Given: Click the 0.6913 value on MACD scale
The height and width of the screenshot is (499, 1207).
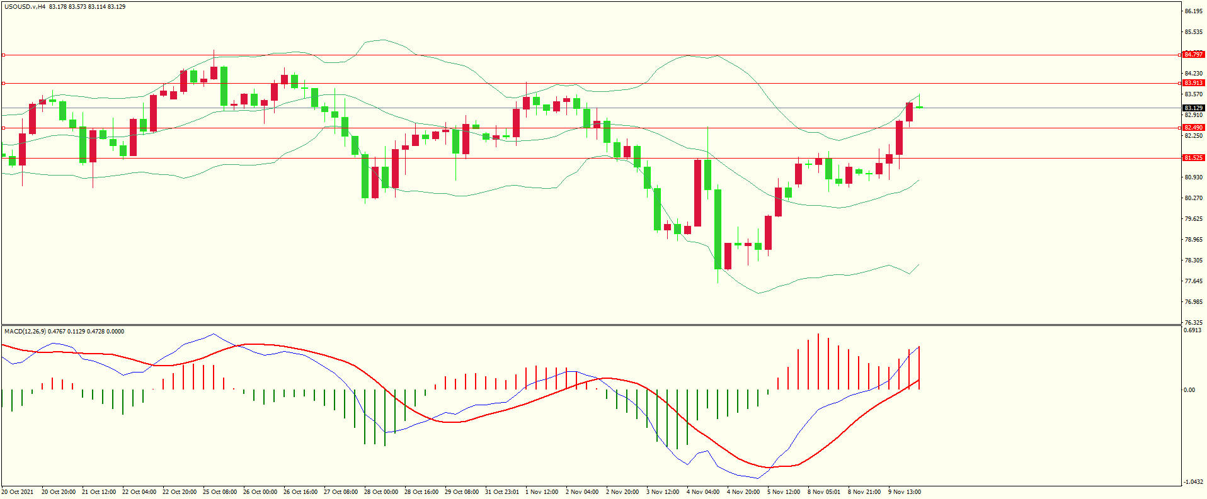Looking at the screenshot, I should [1193, 330].
